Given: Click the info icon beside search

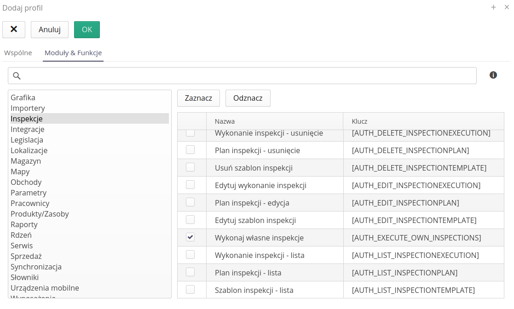Looking at the screenshot, I should [x=493, y=75].
